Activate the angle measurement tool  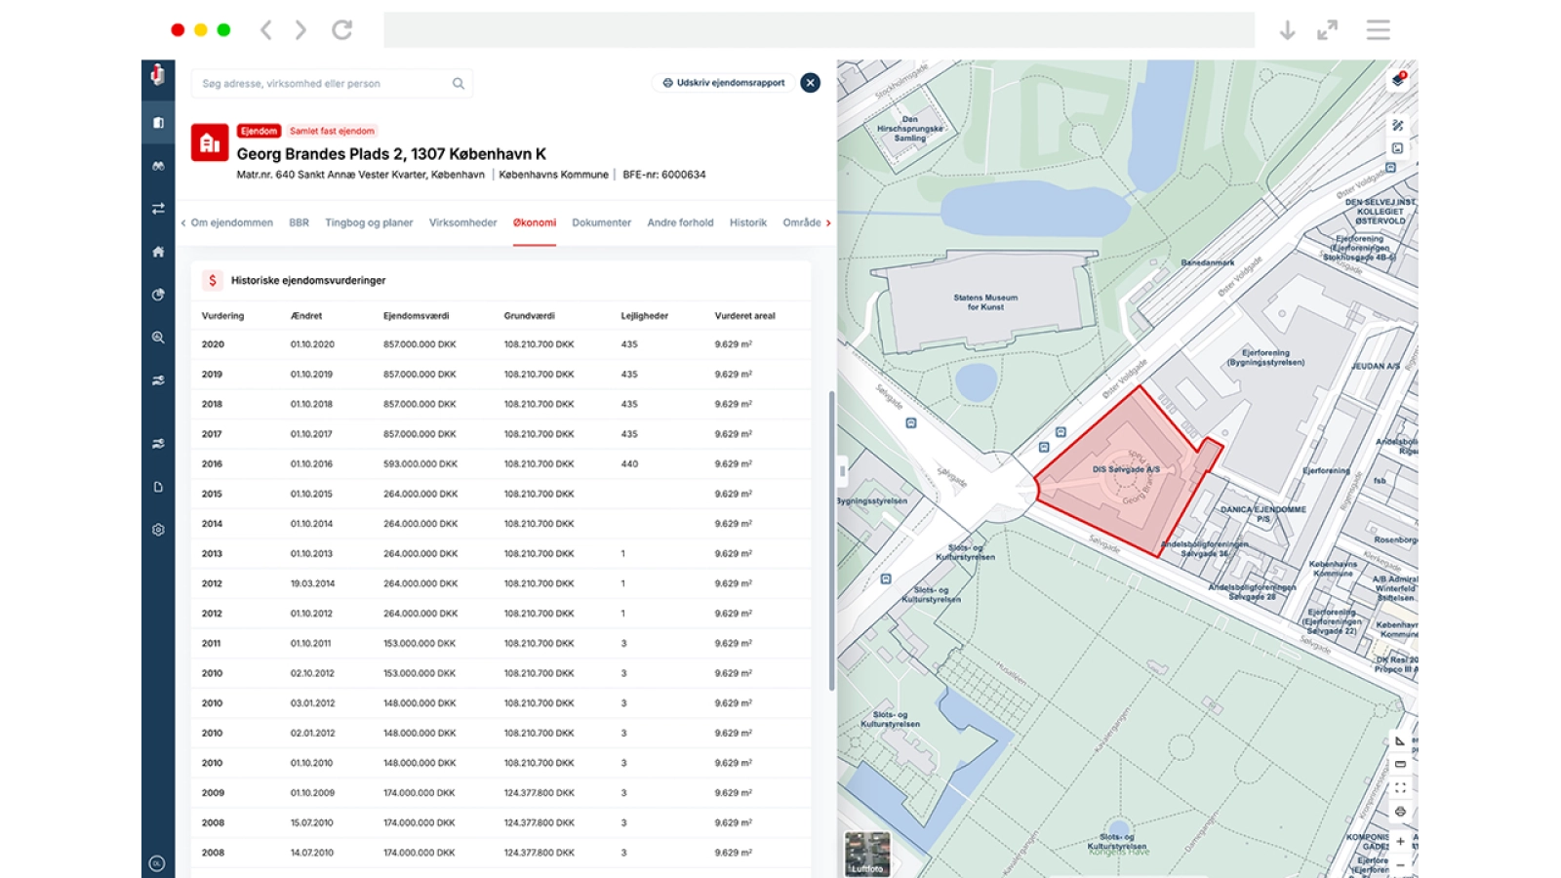pyautogui.click(x=1400, y=741)
